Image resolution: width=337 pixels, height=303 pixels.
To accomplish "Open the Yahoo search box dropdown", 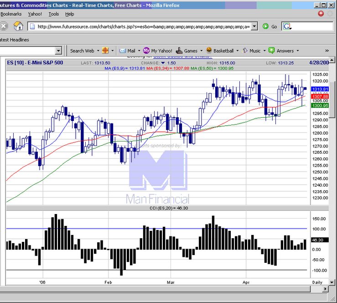I will [58, 51].
